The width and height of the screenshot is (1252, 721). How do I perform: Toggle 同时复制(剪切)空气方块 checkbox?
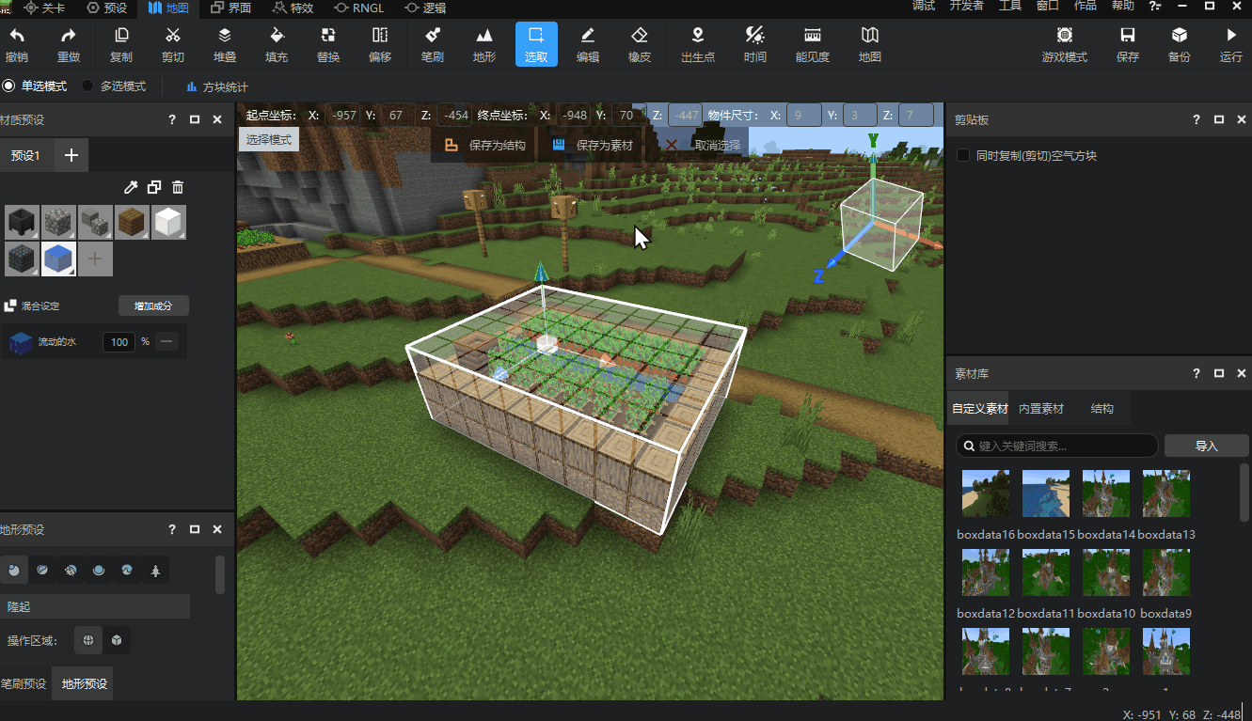click(x=963, y=155)
